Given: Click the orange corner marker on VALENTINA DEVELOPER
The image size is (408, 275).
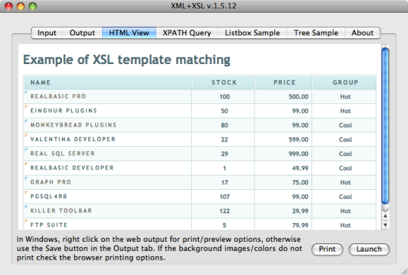Looking at the screenshot, I should pos(26,135).
